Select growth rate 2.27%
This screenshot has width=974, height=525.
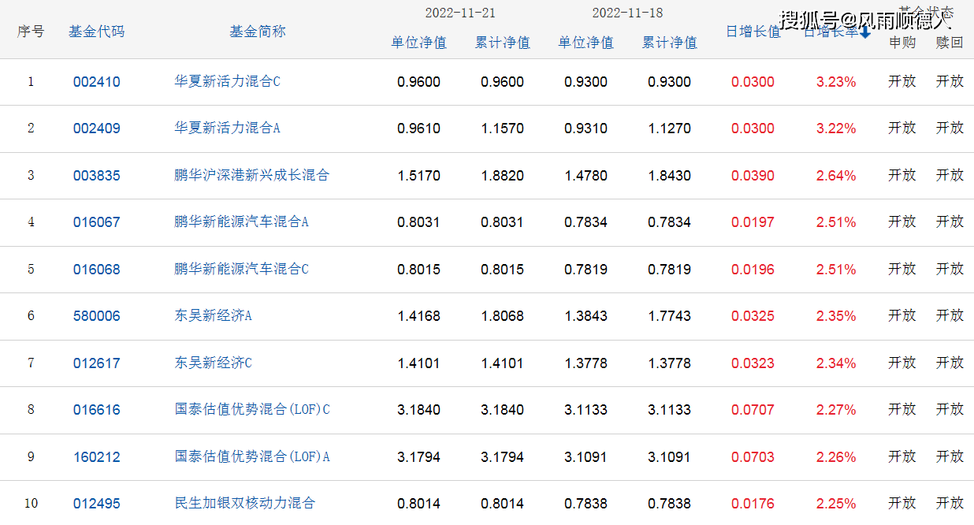click(836, 410)
